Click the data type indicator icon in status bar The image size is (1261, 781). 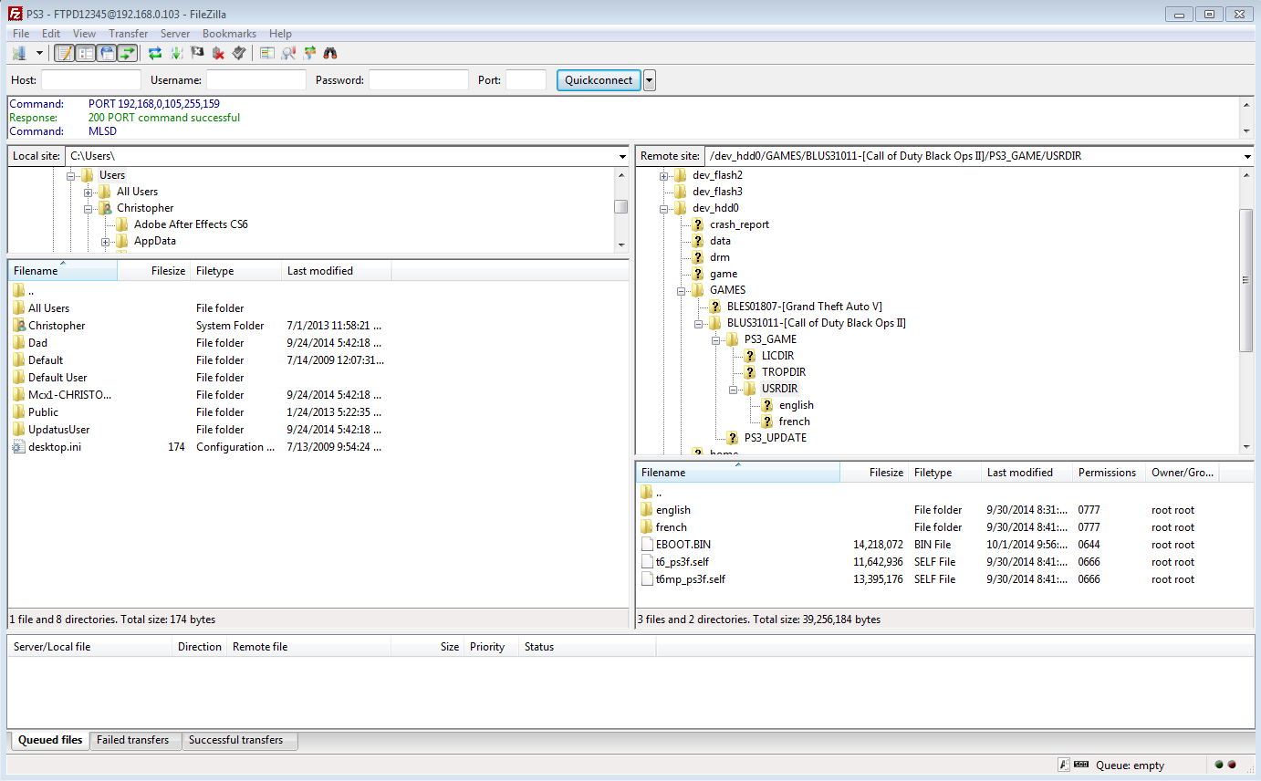1064,765
